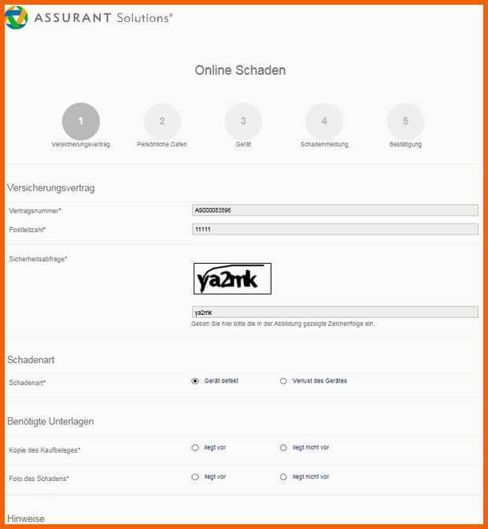This screenshot has height=529, width=488.
Task: Click into the Postleitzahl field
Action: [x=335, y=229]
